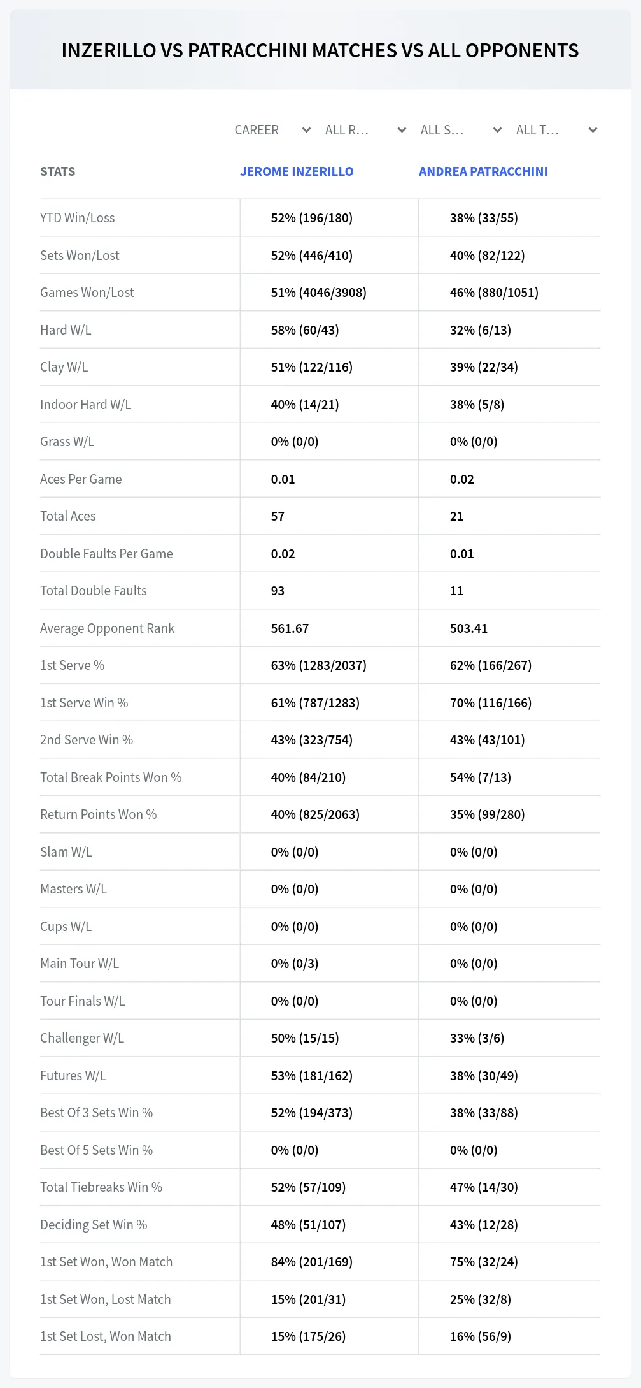Click the STATS column header
The width and height of the screenshot is (641, 1388).
57,171
